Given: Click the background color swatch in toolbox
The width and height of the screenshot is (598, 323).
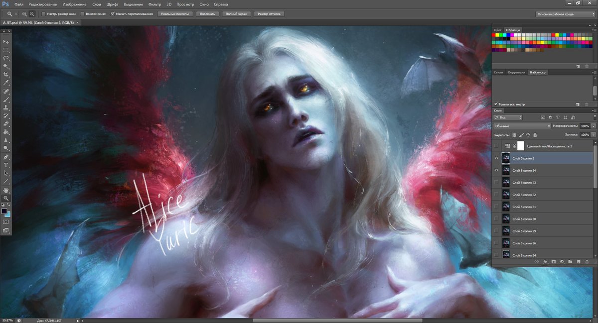Looking at the screenshot, I should (8, 215).
